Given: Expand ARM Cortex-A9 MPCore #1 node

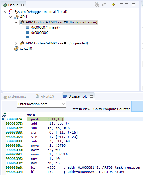Looking at the screenshot, I should coord(16,44).
